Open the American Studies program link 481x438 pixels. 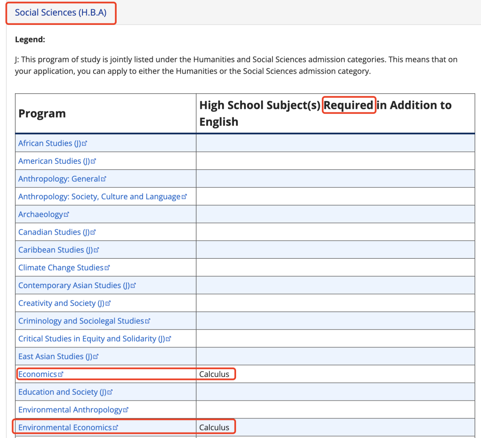53,161
